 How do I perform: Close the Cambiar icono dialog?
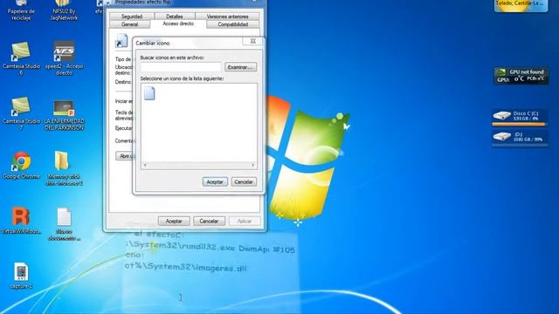click(253, 41)
